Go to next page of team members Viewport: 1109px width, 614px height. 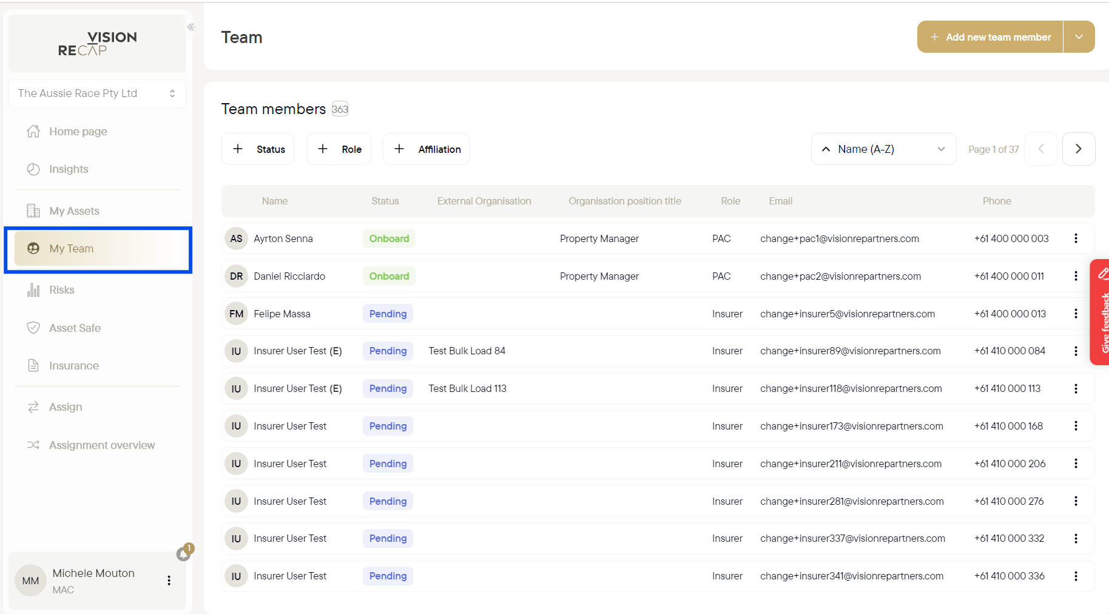click(1079, 149)
